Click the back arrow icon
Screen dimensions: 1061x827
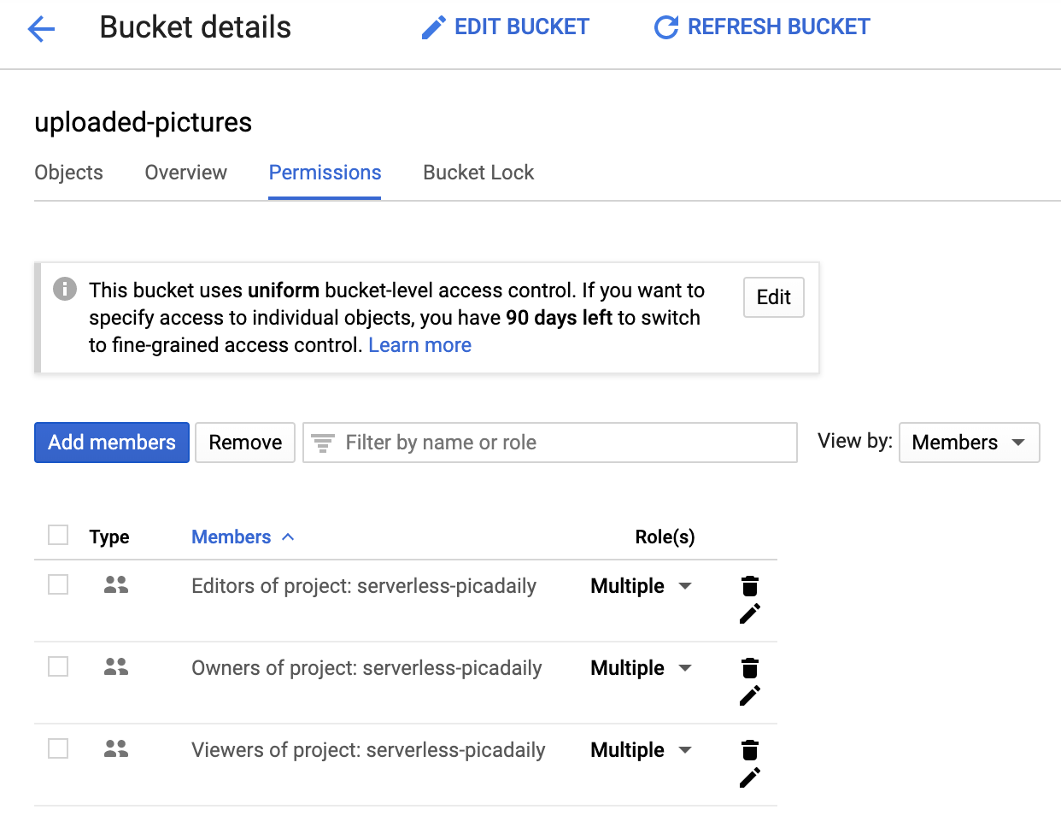(41, 29)
